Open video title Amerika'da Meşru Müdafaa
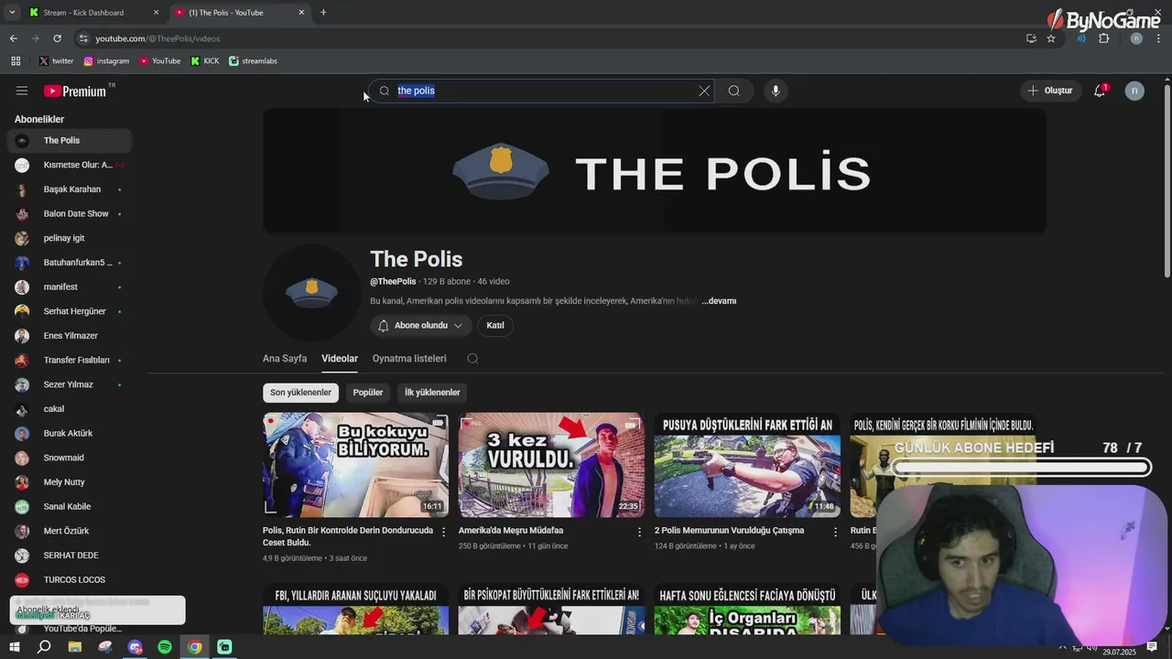The width and height of the screenshot is (1172, 659). [511, 531]
